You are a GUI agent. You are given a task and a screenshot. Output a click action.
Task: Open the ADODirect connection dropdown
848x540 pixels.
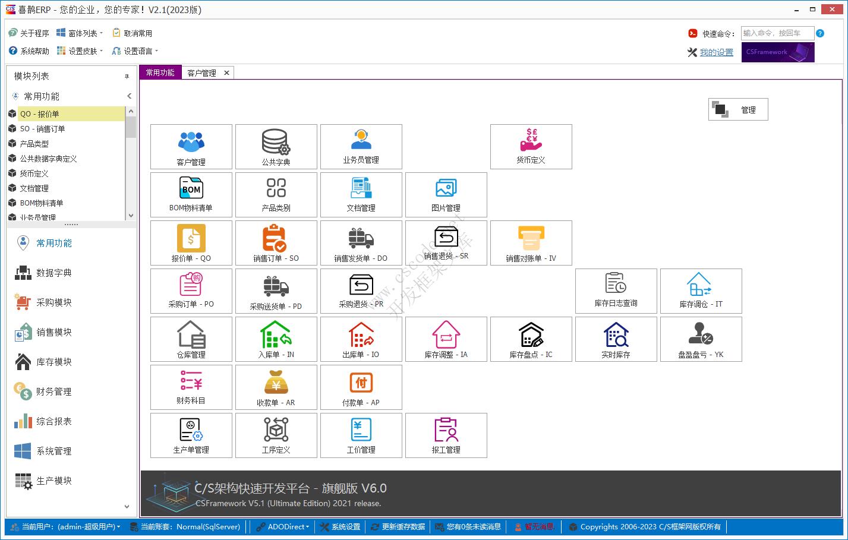283,527
